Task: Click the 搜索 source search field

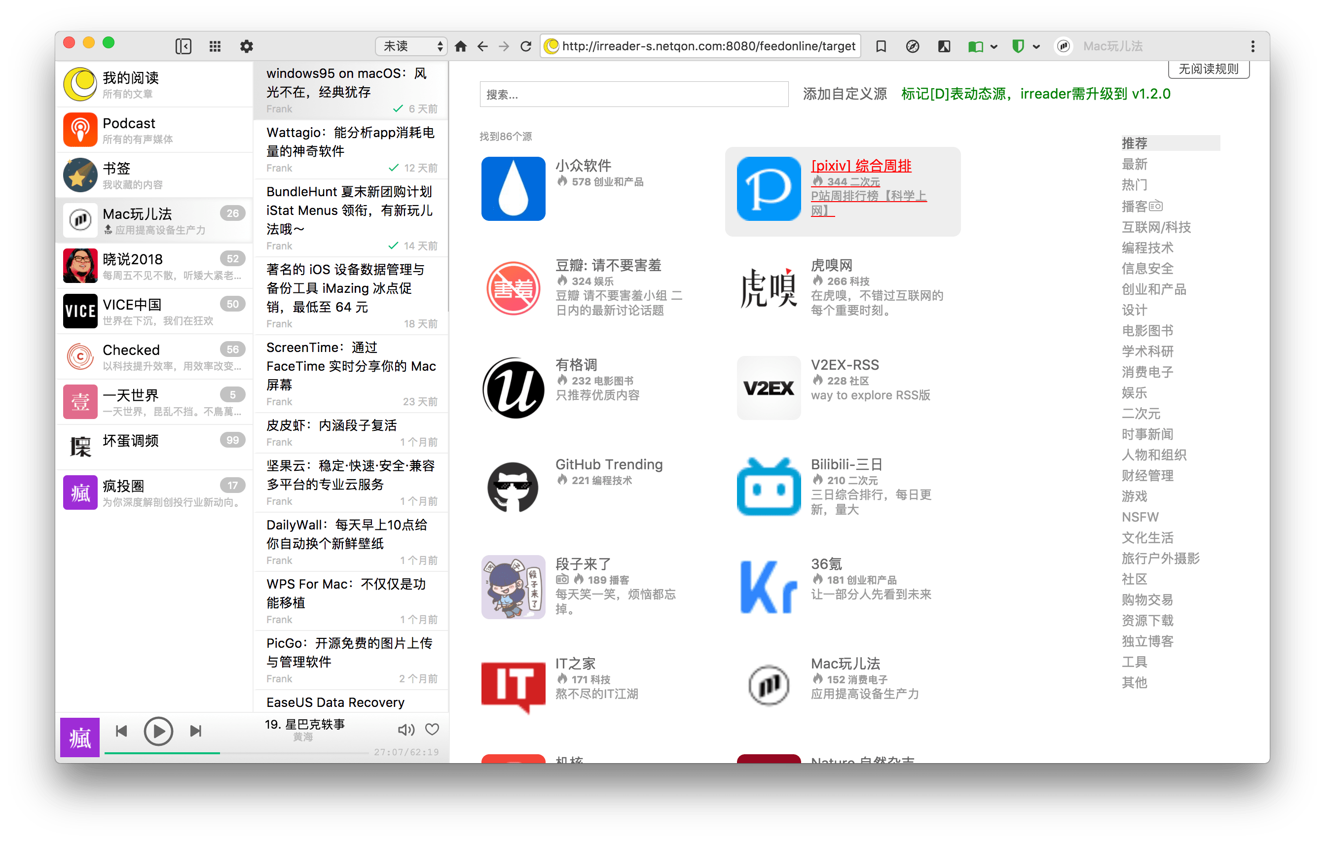Action: [634, 94]
